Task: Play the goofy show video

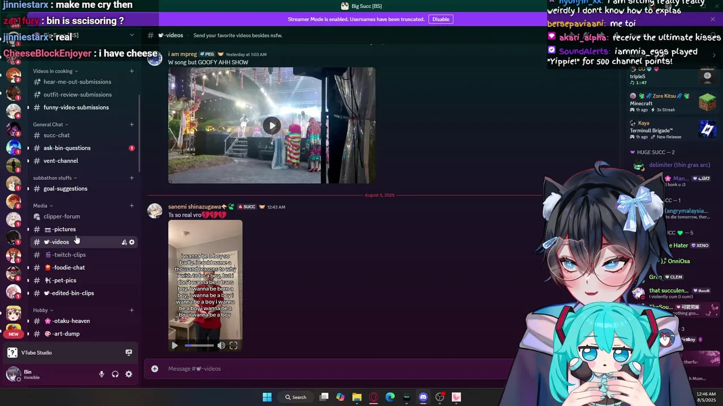Action: coord(272,126)
